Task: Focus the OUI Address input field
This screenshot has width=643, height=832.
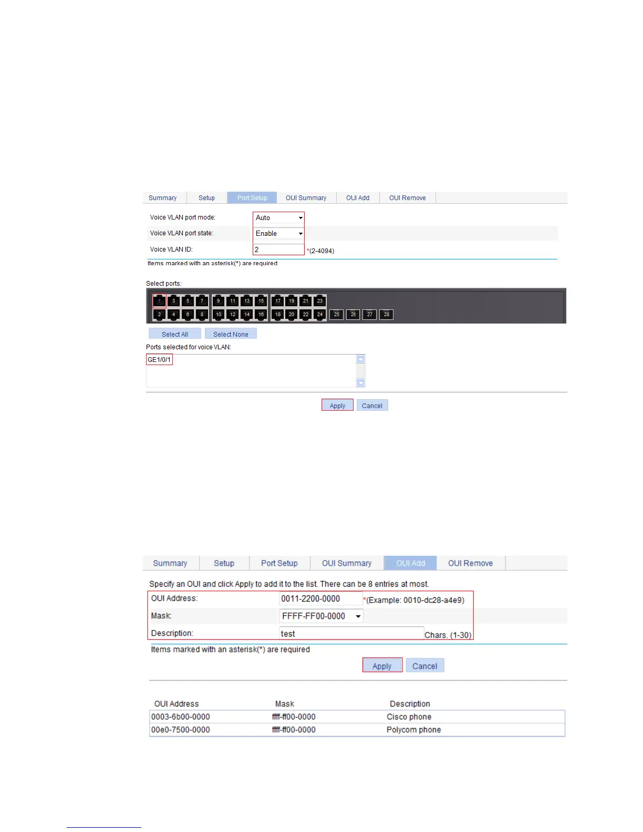Action: point(321,599)
